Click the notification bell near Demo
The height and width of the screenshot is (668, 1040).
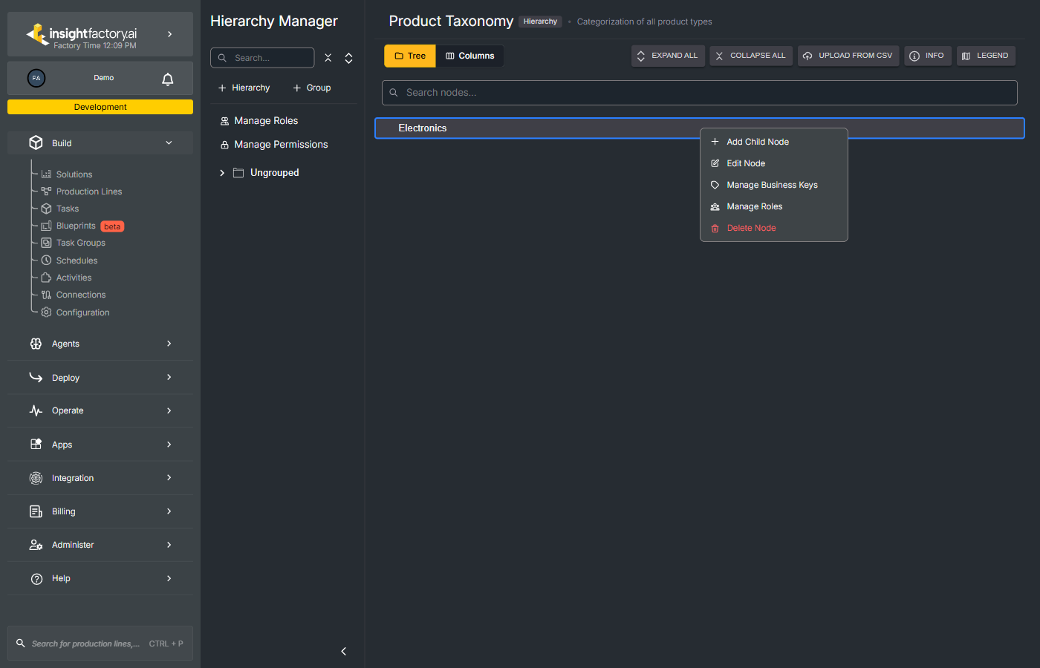tap(167, 78)
